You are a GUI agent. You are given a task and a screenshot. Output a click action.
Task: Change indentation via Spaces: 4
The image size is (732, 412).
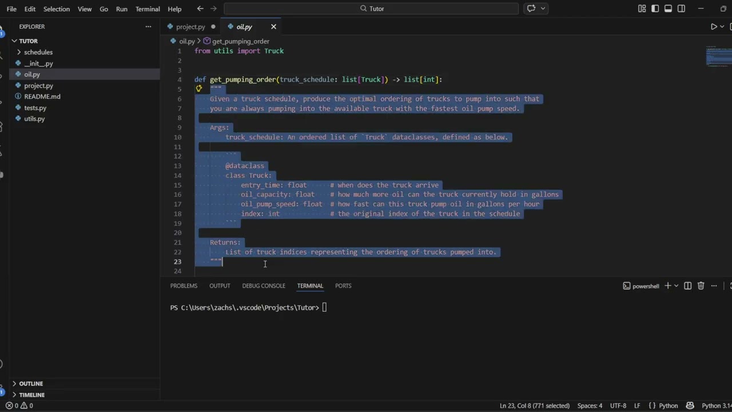590,406
